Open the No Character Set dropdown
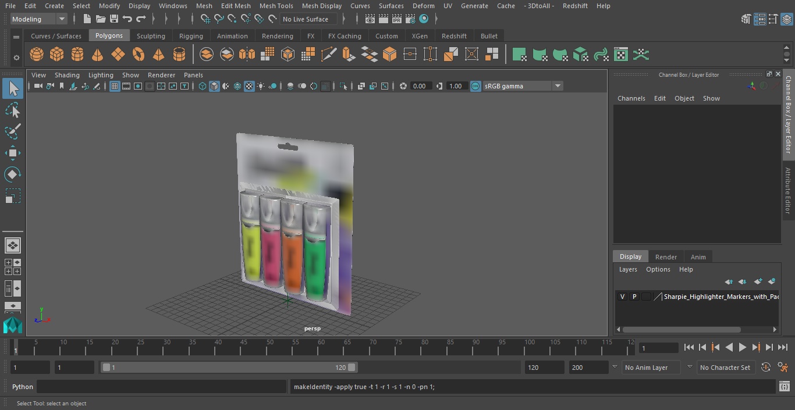 725,368
